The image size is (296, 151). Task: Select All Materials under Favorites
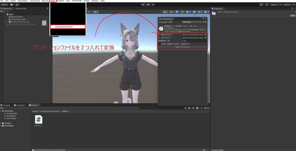[x=12, y=113]
